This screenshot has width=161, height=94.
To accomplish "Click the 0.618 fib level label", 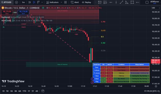I will tap(103, 31).
